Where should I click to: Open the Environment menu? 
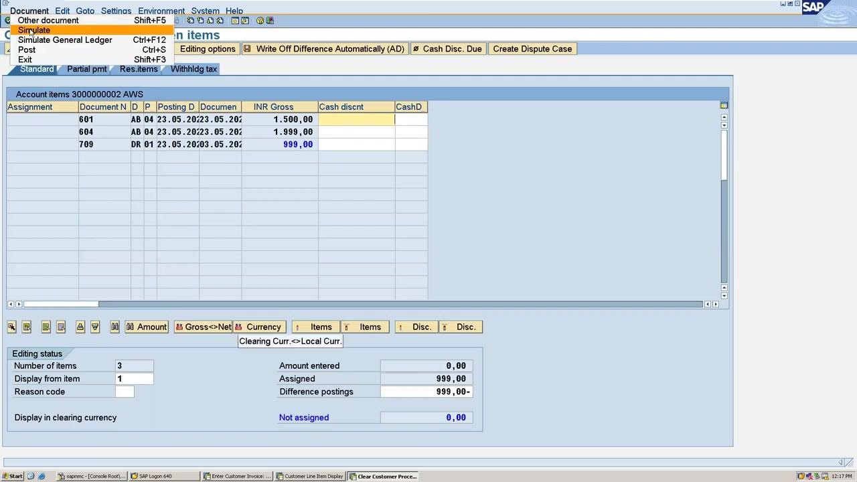click(x=161, y=11)
